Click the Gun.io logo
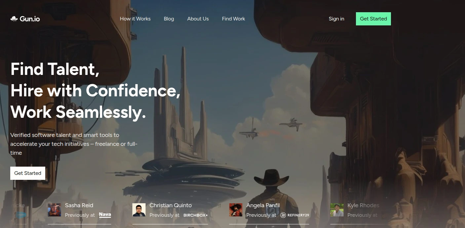This screenshot has width=465, height=228. coord(25,19)
